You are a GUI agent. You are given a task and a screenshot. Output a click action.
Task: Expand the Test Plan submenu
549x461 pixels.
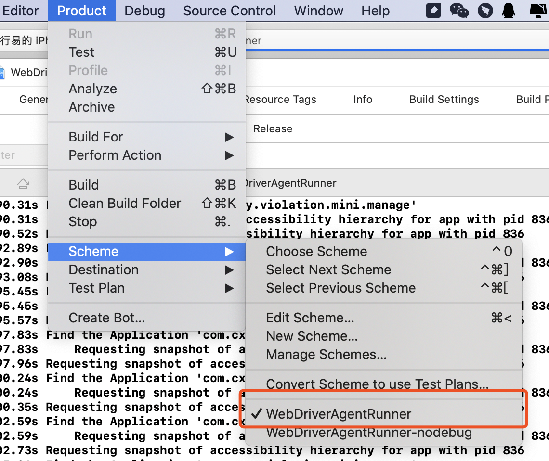(147, 288)
